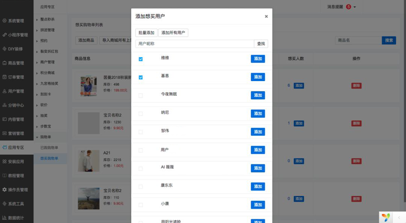Click the 商品管理 sidebar icon
This screenshot has height=223, width=406.
pyautogui.click(x=4, y=63)
